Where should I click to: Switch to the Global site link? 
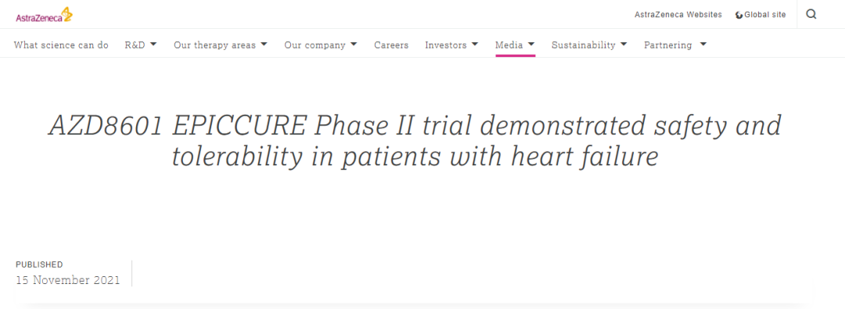tap(765, 15)
